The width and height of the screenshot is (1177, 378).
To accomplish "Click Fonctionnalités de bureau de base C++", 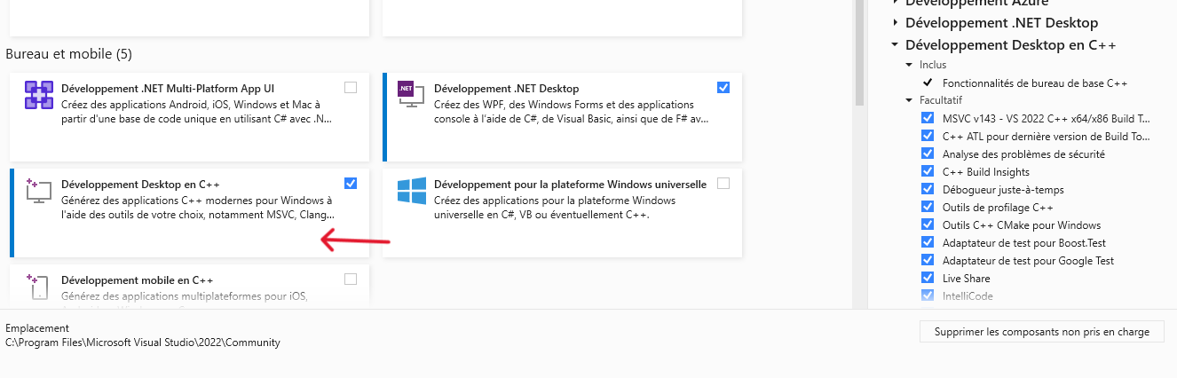I will click(1035, 83).
